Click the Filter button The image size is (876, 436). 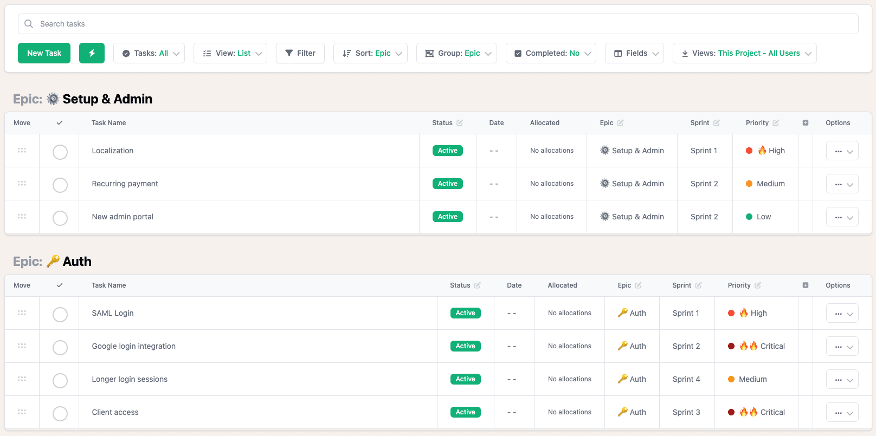[300, 53]
